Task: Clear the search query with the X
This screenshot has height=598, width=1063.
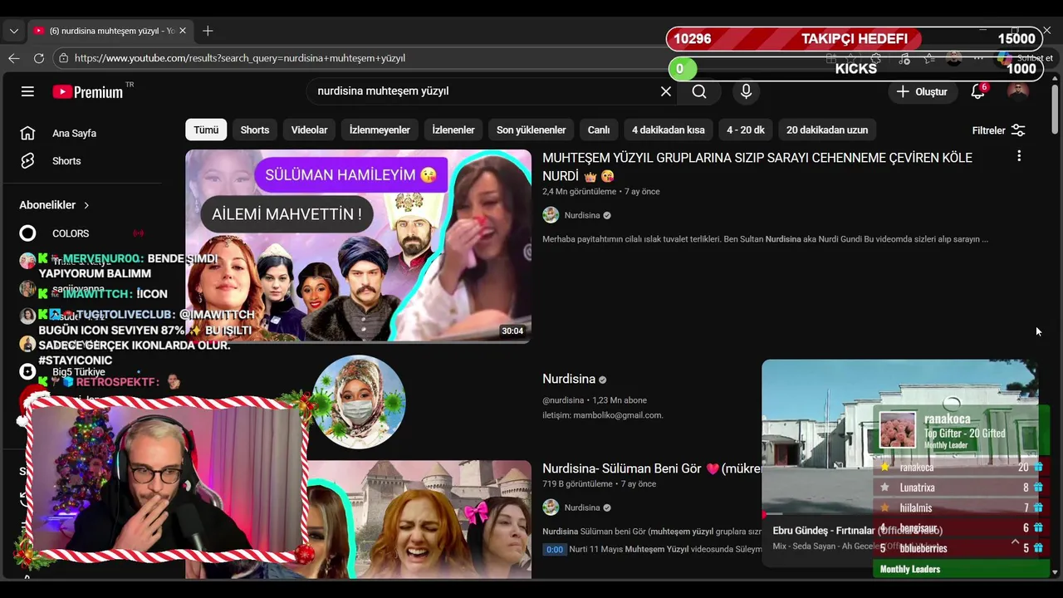Action: 665,91
